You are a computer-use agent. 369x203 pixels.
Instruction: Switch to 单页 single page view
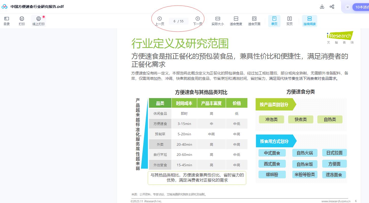point(274,21)
